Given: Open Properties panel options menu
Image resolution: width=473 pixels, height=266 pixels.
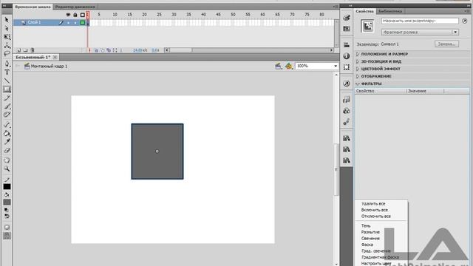Looking at the screenshot, I should click(466, 11).
